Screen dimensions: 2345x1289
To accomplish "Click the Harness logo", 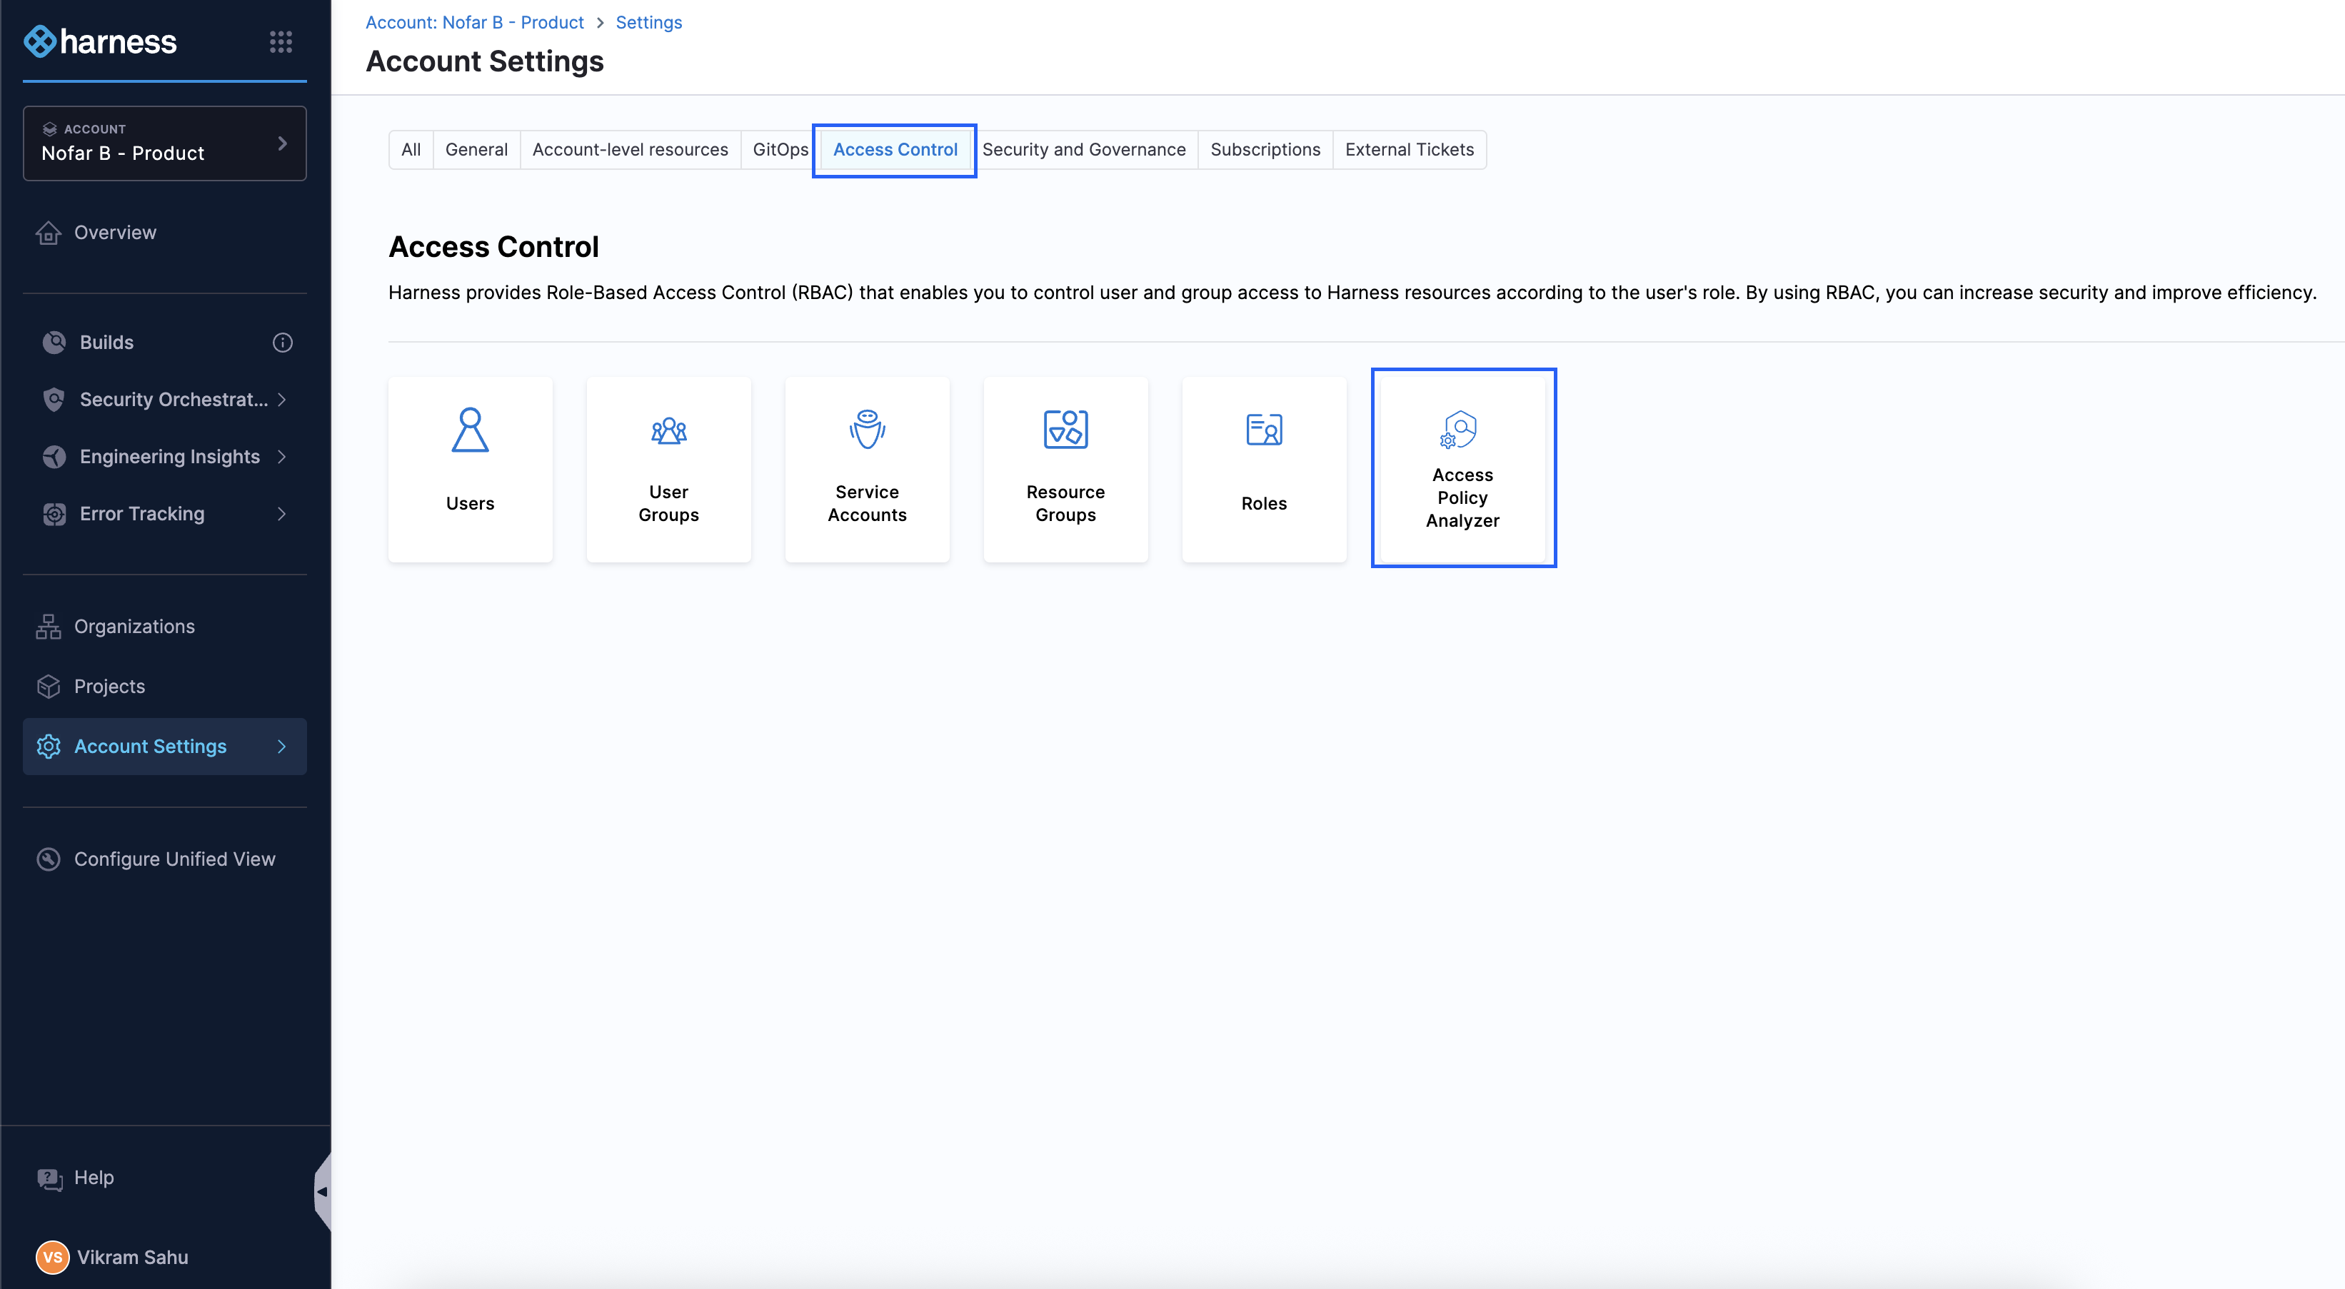I will pos(100,41).
